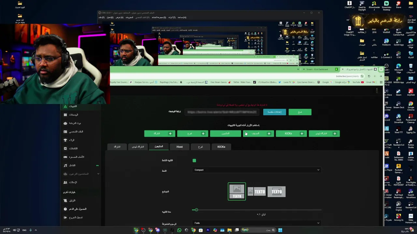The width and height of the screenshot is (417, 234).
Task: Click plus icon on gifted subscription test button
Action: tap(335, 134)
